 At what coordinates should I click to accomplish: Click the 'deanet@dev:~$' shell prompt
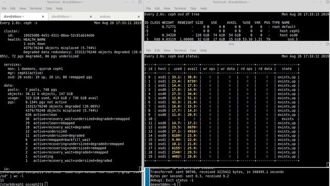[x=163, y=184]
